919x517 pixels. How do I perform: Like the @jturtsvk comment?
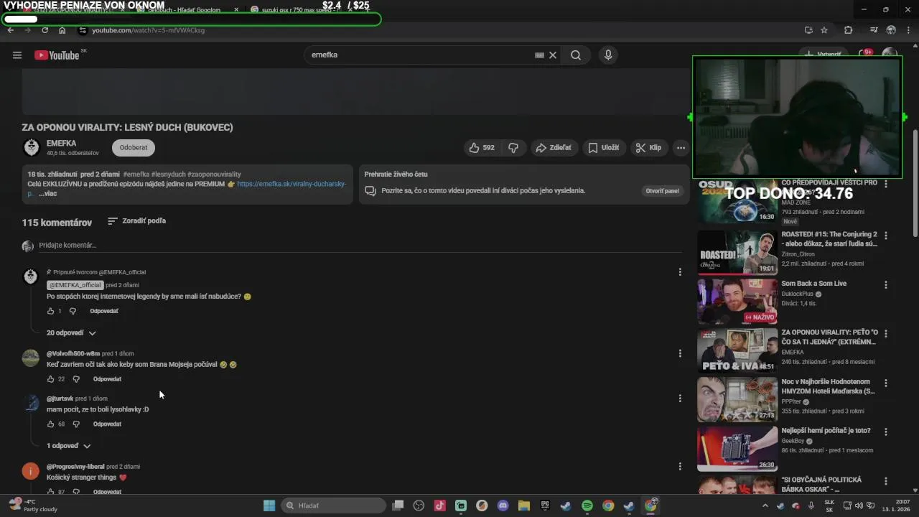(x=50, y=424)
